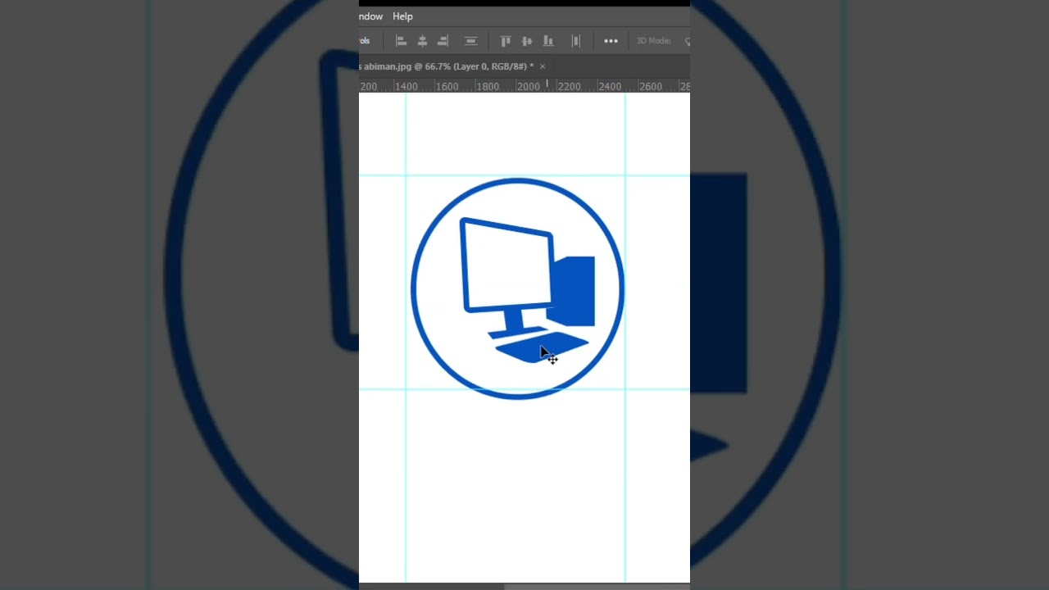Close the abiman.jpg document tab

[543, 66]
